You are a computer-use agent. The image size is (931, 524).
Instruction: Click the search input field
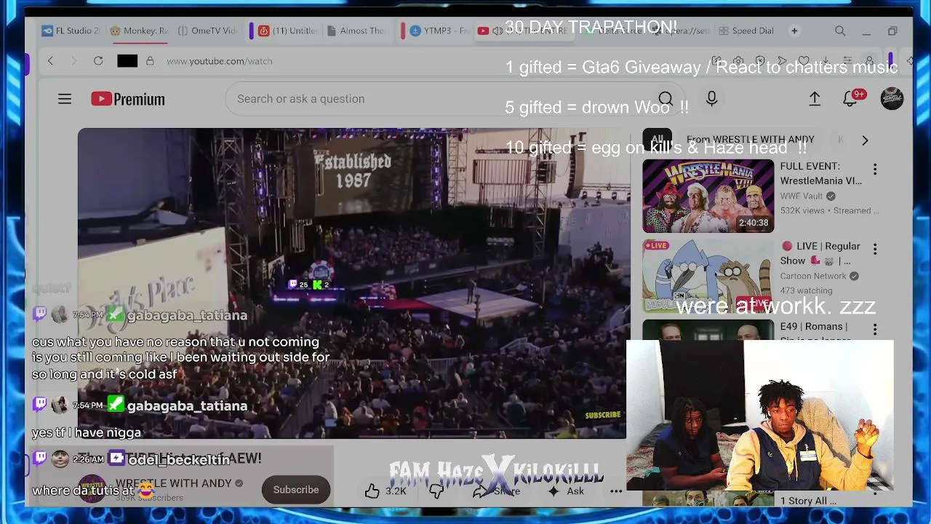(x=436, y=99)
